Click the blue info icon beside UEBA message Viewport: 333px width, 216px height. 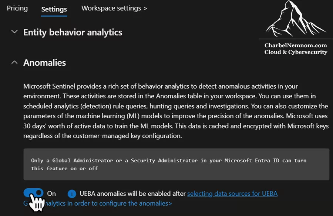[72, 193]
